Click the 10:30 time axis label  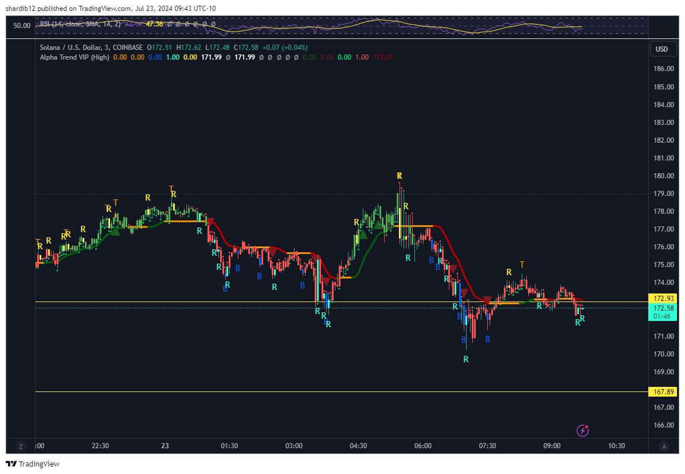pos(616,446)
